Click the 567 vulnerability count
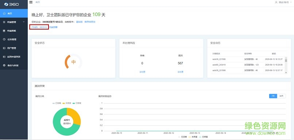 pyautogui.click(x=180, y=63)
